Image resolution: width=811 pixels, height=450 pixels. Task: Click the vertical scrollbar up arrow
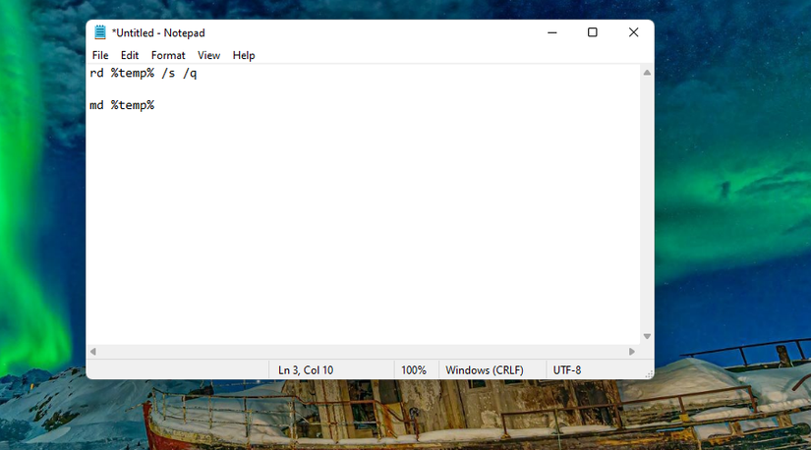647,73
